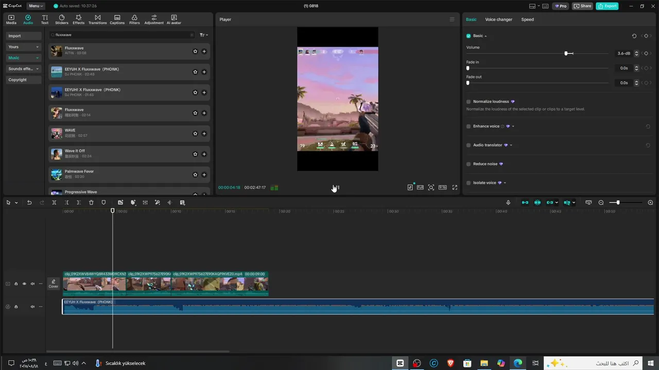Viewport: 659px width, 370px height.
Task: Zoom in the timeline
Action: pos(650,202)
